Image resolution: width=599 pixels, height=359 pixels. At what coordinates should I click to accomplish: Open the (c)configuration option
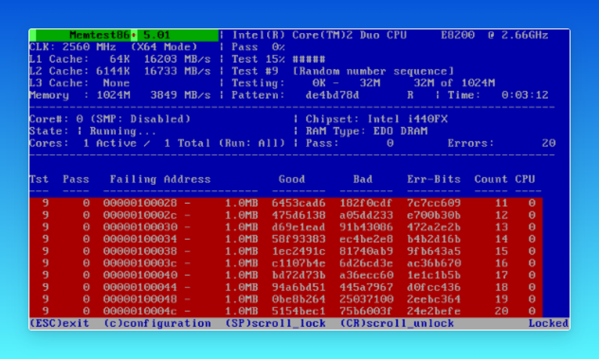(x=157, y=323)
